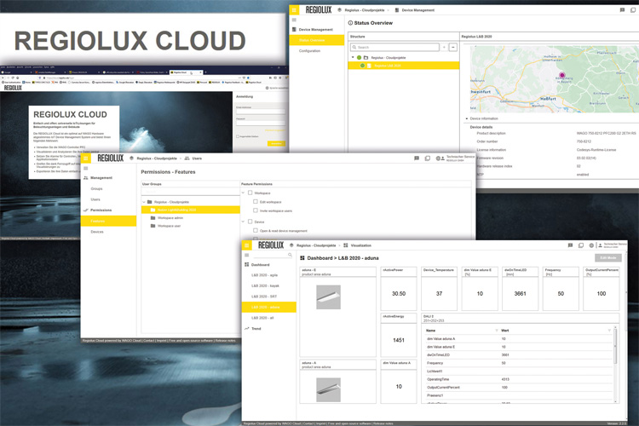Open notifications flag icon in Users window header
Screen dimensions: 639x426
[x=417, y=158]
